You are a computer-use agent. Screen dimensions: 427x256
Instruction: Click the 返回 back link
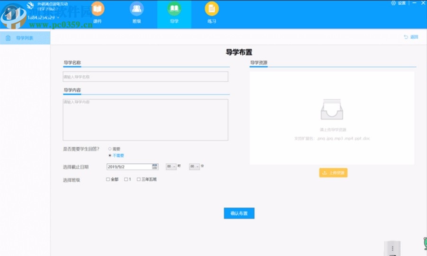(x=414, y=37)
